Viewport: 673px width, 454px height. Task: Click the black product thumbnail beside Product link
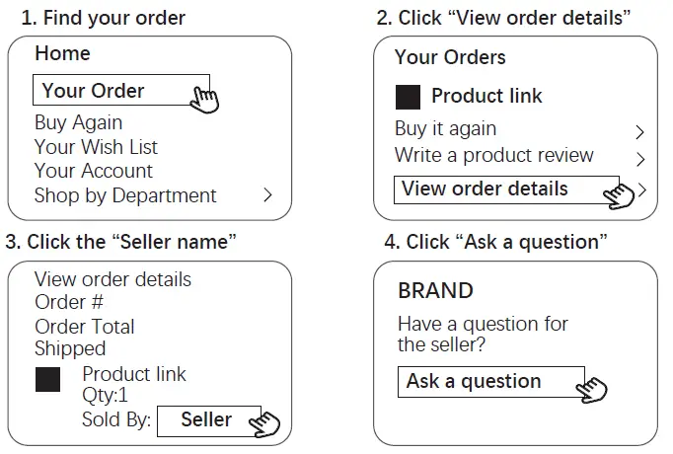[x=408, y=97]
